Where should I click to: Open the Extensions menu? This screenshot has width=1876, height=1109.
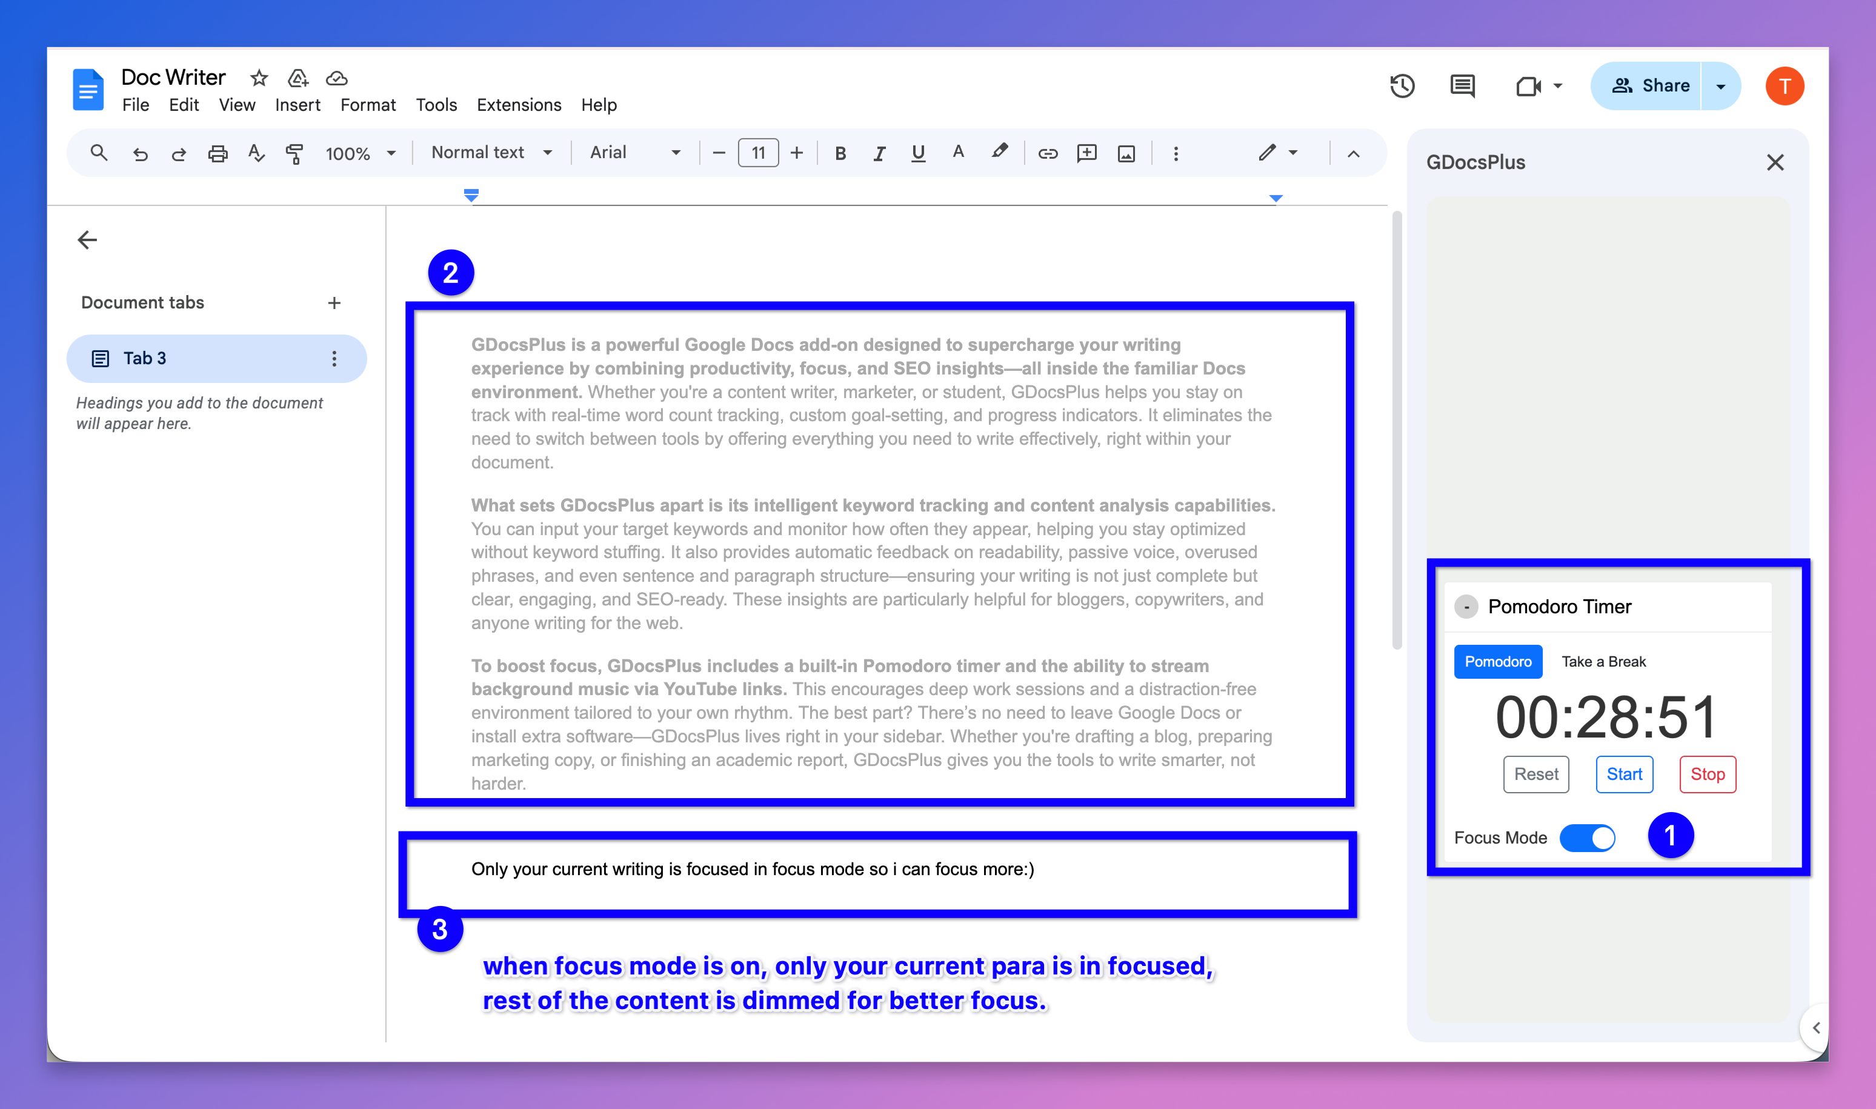(519, 105)
